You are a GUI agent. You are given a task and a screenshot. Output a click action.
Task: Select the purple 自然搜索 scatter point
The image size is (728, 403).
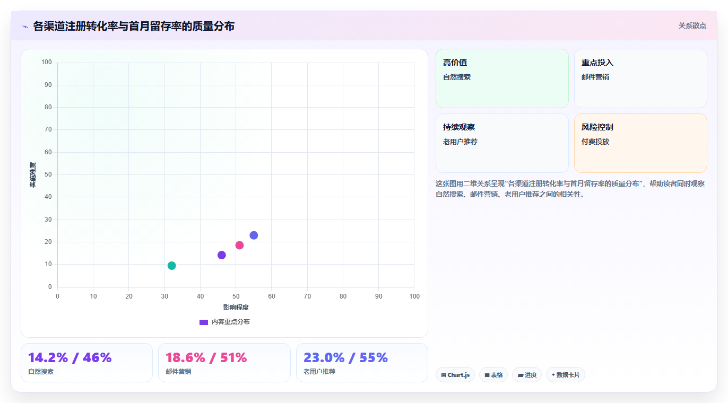coord(222,255)
